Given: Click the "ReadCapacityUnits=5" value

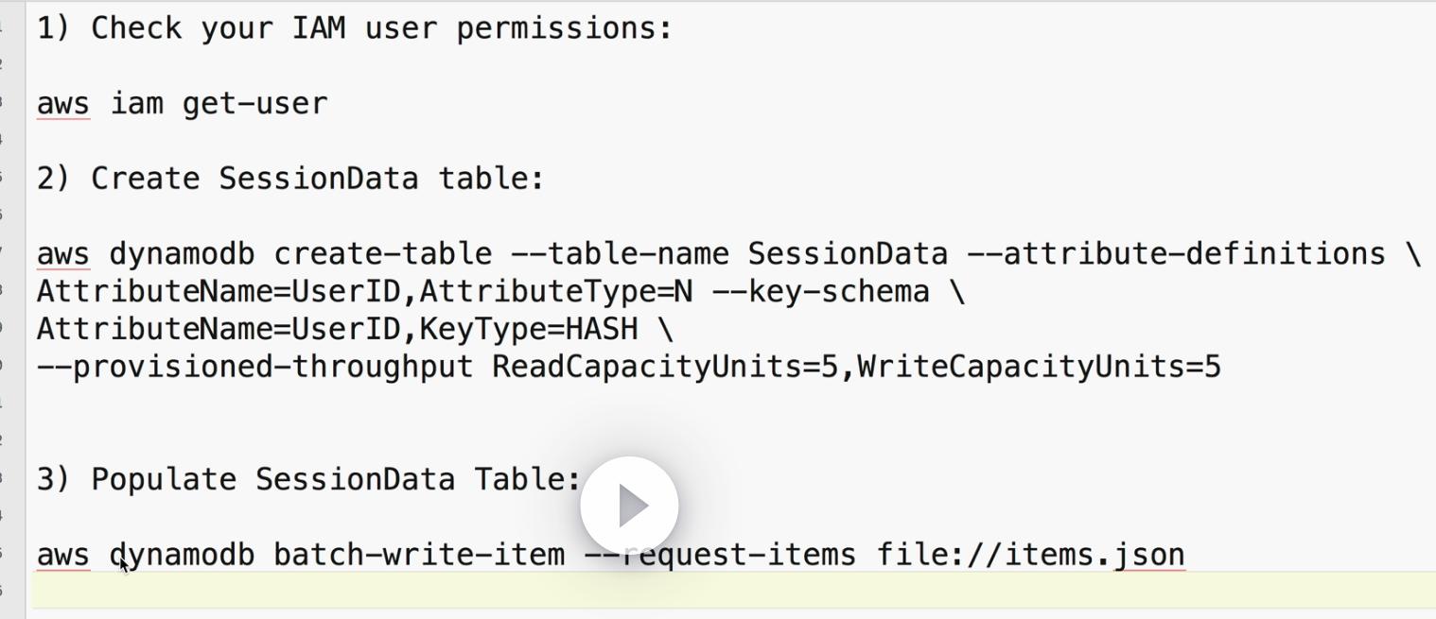Looking at the screenshot, I should (665, 367).
